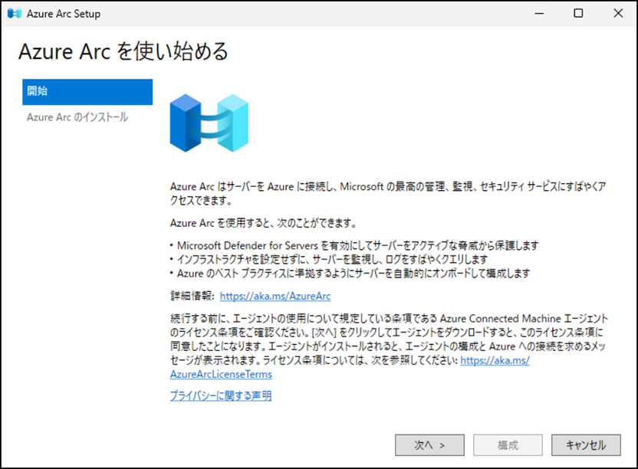This screenshot has width=638, height=469.
Task: Select the Azure Arc のインストール step
Action: (77, 117)
